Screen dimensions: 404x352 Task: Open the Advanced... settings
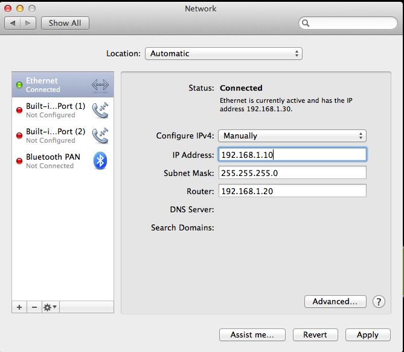point(335,301)
